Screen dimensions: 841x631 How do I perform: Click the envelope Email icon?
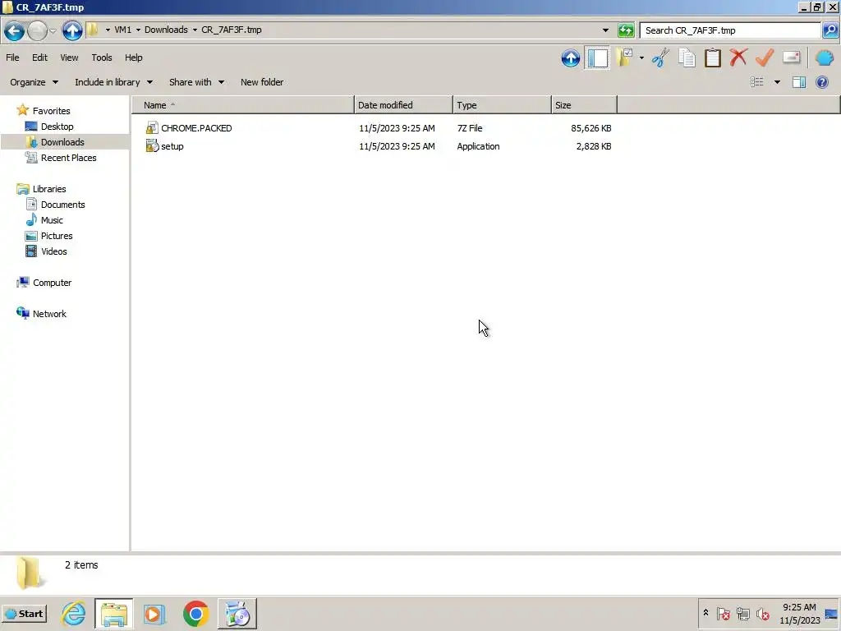coord(791,58)
